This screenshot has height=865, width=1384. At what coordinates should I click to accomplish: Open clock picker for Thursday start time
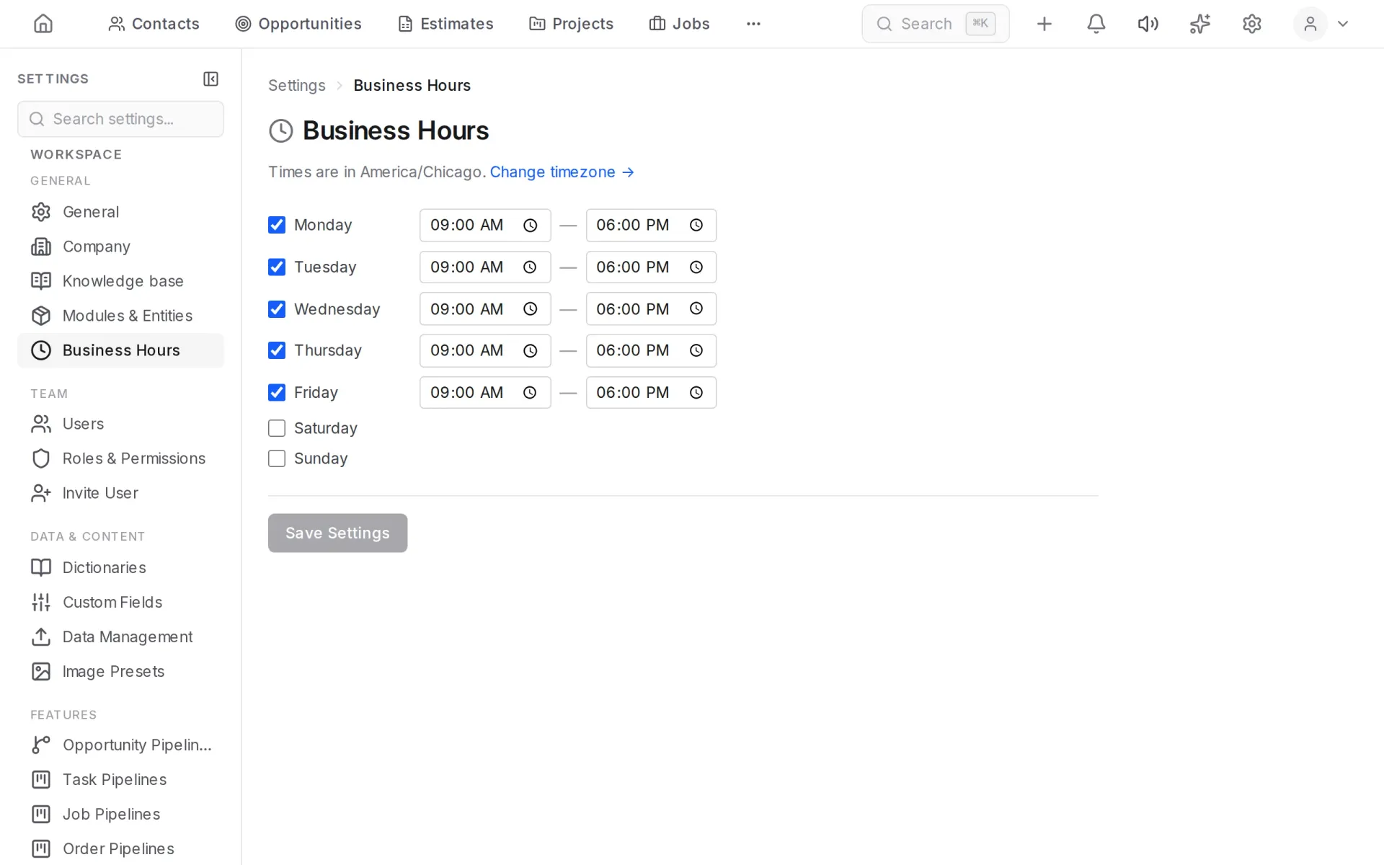[x=530, y=351]
